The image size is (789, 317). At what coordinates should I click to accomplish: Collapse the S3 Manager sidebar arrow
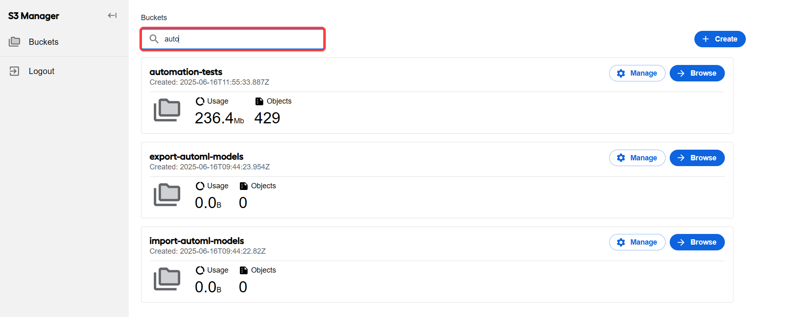(112, 16)
